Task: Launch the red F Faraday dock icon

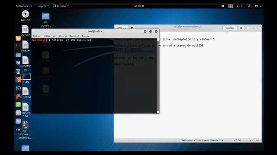Action: coord(18,96)
